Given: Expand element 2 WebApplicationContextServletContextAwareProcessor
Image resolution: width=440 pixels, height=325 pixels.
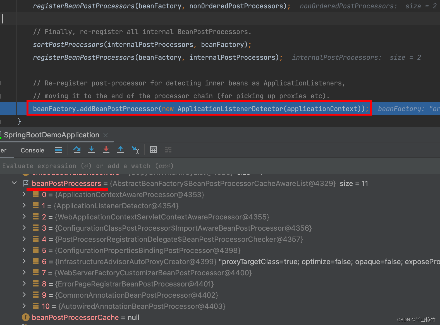Looking at the screenshot, I should click(24, 217).
